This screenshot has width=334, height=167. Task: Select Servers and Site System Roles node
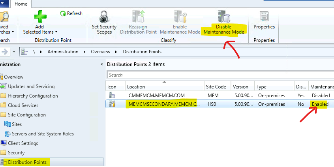click(43, 134)
